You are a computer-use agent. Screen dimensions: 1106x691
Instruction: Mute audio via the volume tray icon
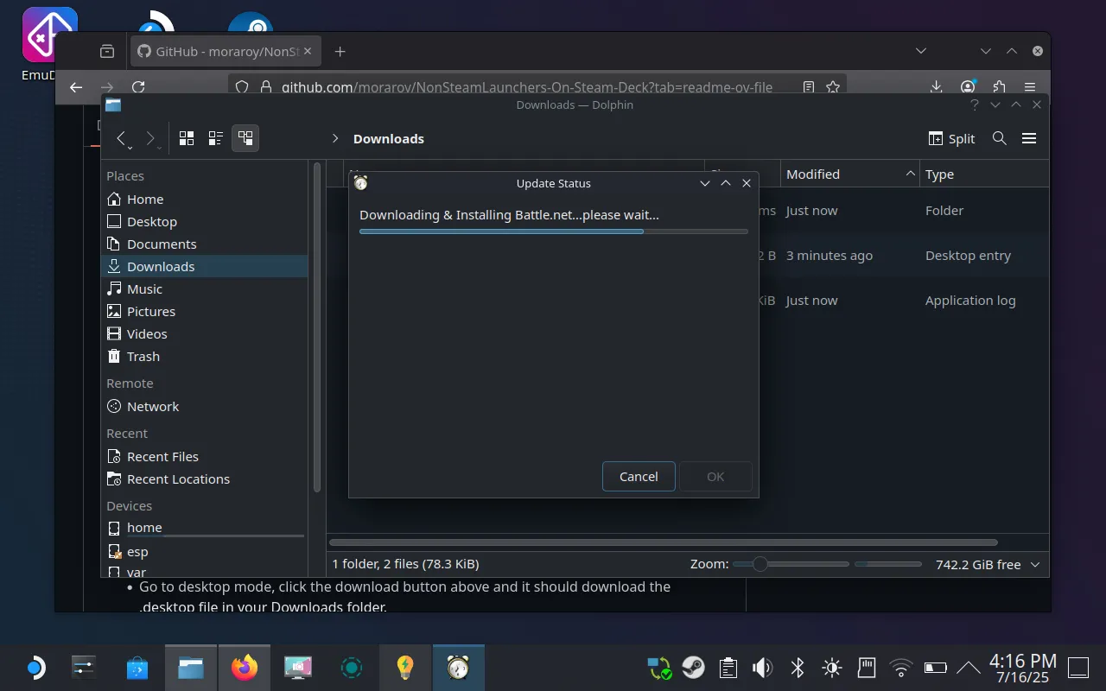(762, 667)
